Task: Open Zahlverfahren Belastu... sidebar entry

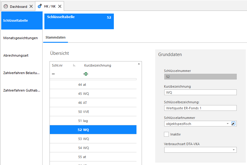Action: [x=22, y=73]
